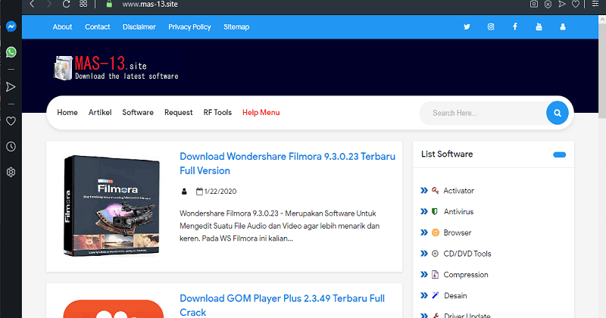Open the Antivirus software category
This screenshot has height=318, width=606.
(458, 211)
